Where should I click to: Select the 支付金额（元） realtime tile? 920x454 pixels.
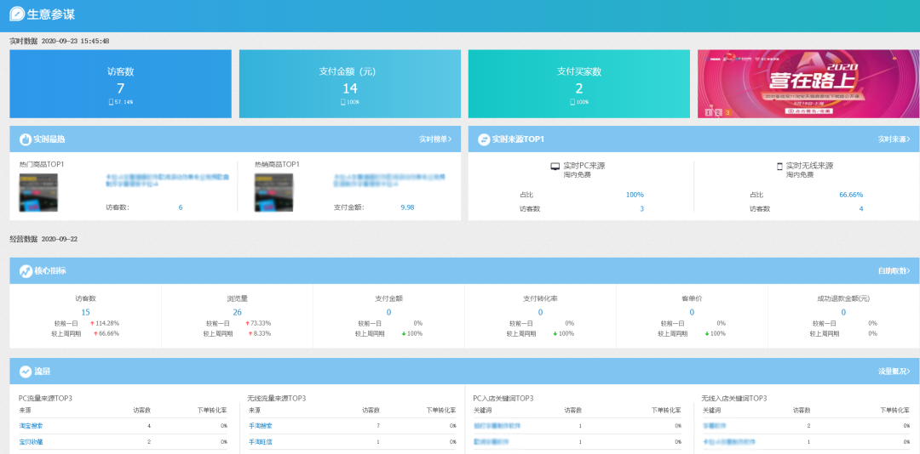349,83
